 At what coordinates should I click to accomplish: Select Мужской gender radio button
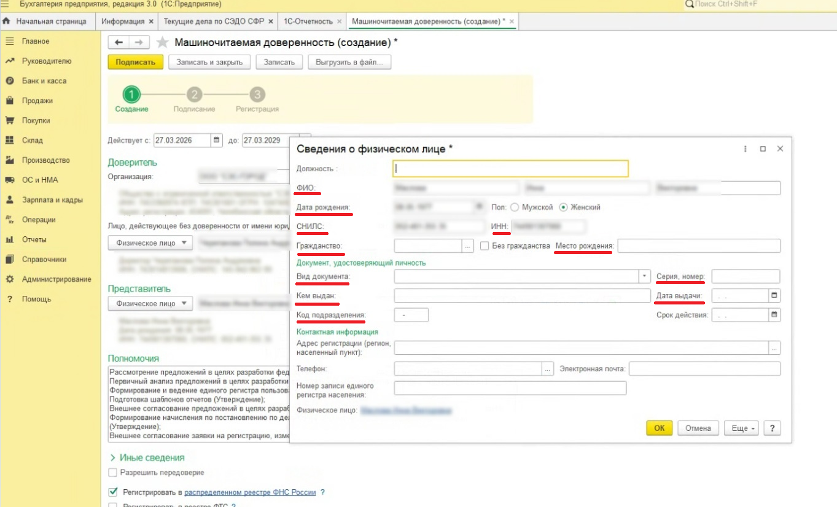click(x=515, y=207)
